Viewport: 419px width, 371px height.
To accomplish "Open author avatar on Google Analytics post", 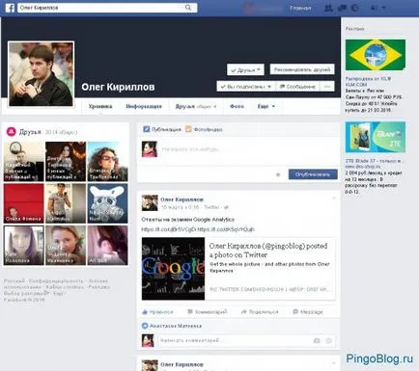I will pyautogui.click(x=150, y=202).
